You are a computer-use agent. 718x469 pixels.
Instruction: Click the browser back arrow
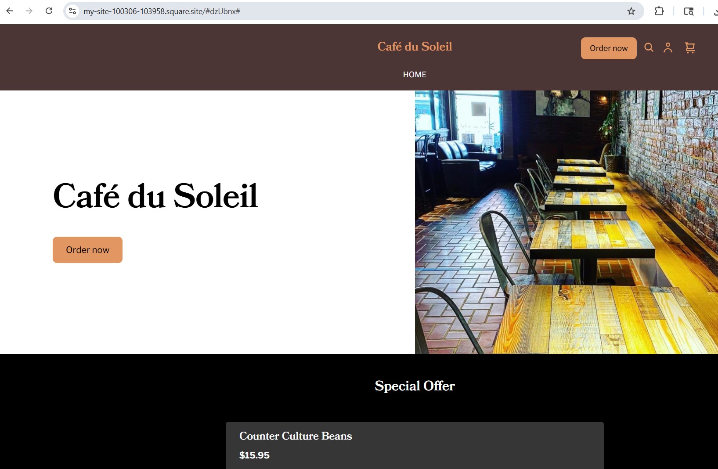coord(10,11)
